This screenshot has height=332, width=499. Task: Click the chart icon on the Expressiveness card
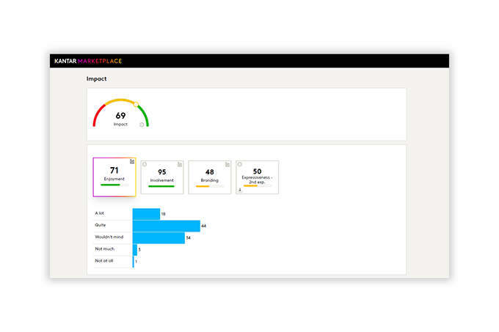pyautogui.click(x=275, y=164)
